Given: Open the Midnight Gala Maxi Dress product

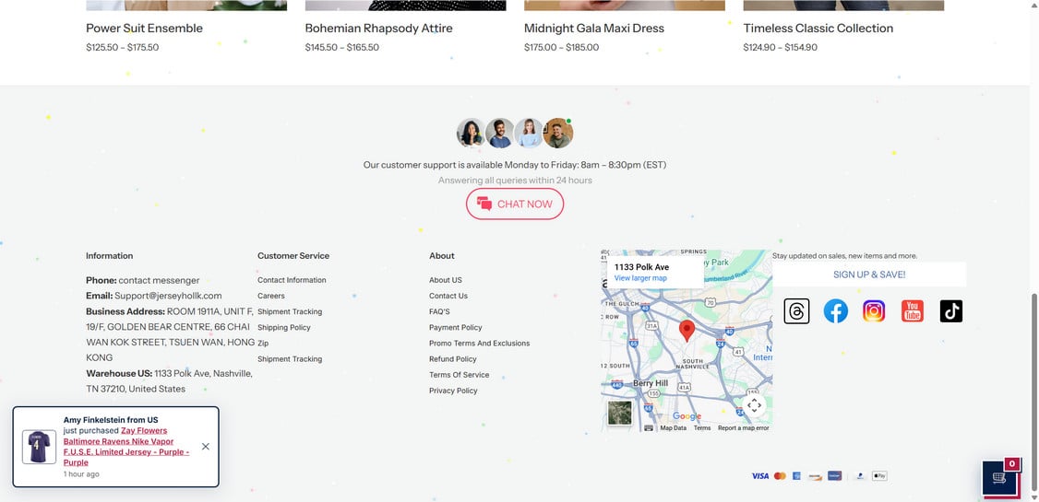Looking at the screenshot, I should click(594, 29).
